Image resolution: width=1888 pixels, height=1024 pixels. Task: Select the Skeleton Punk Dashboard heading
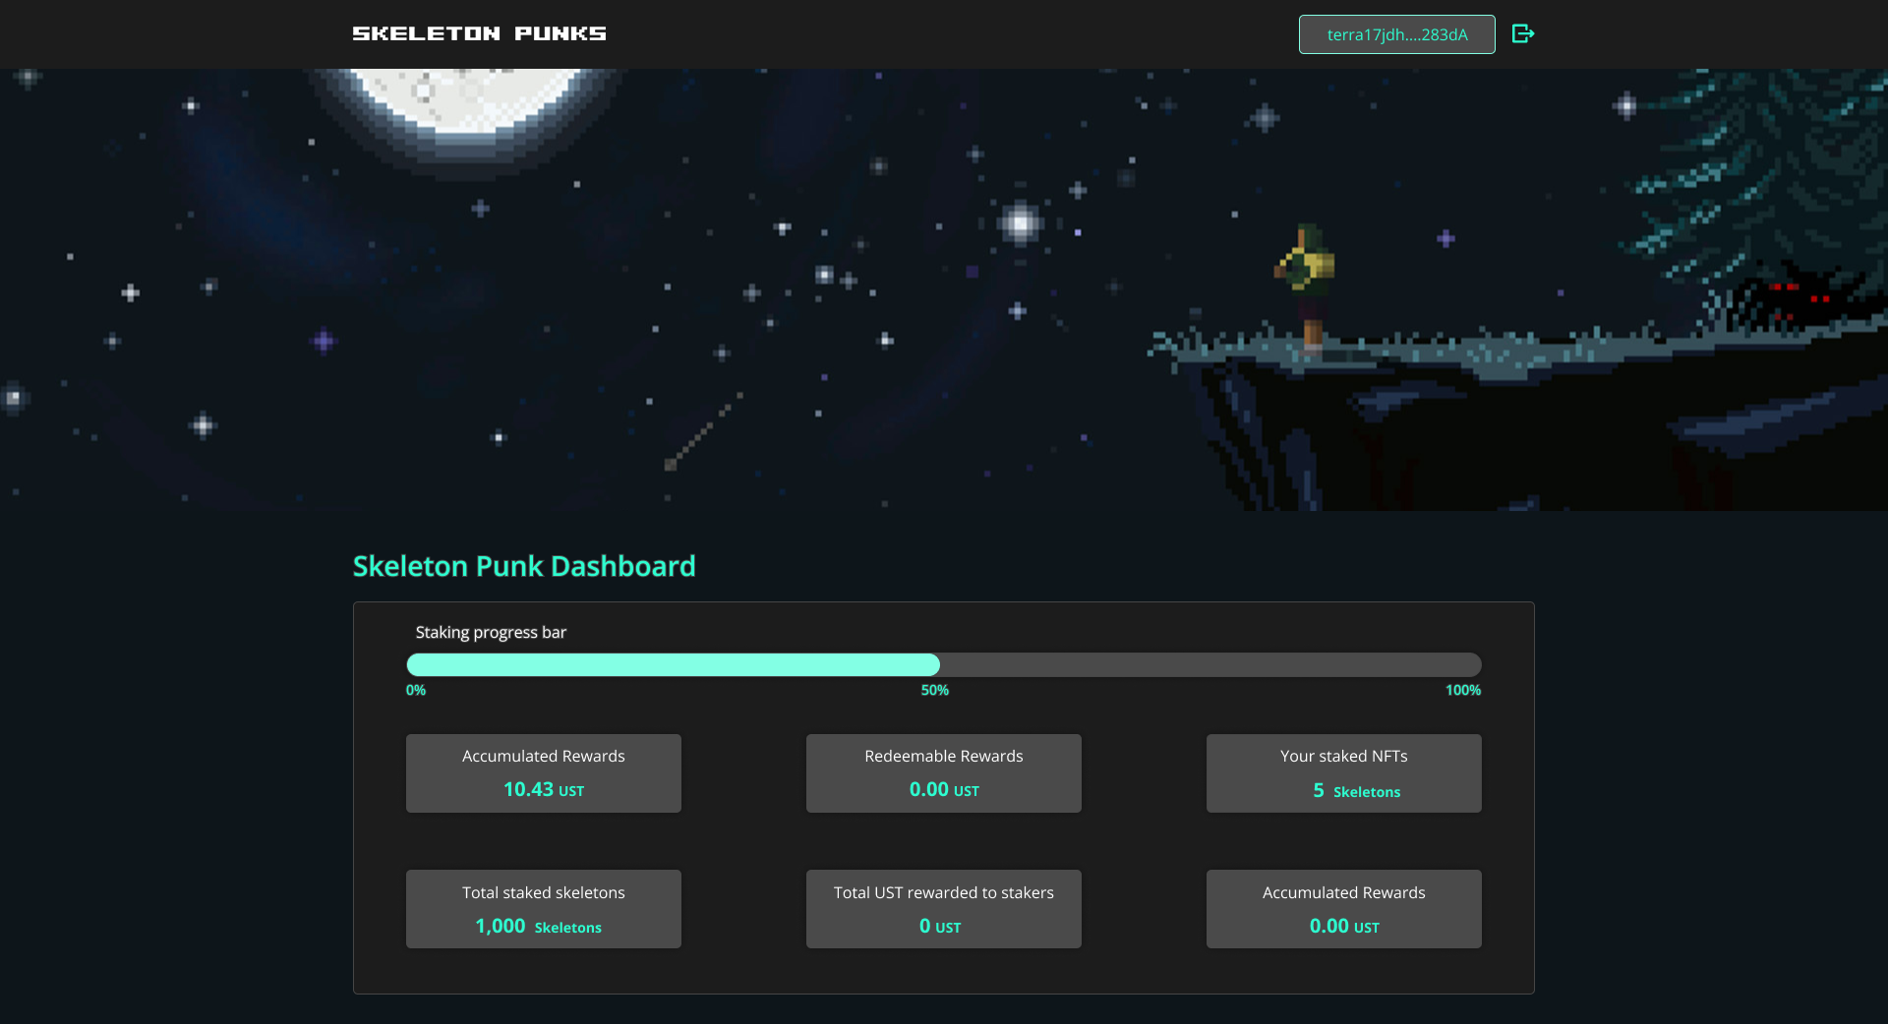(x=524, y=566)
